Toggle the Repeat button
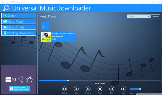Screen dimensions: 162x95 click(x=64, y=89)
